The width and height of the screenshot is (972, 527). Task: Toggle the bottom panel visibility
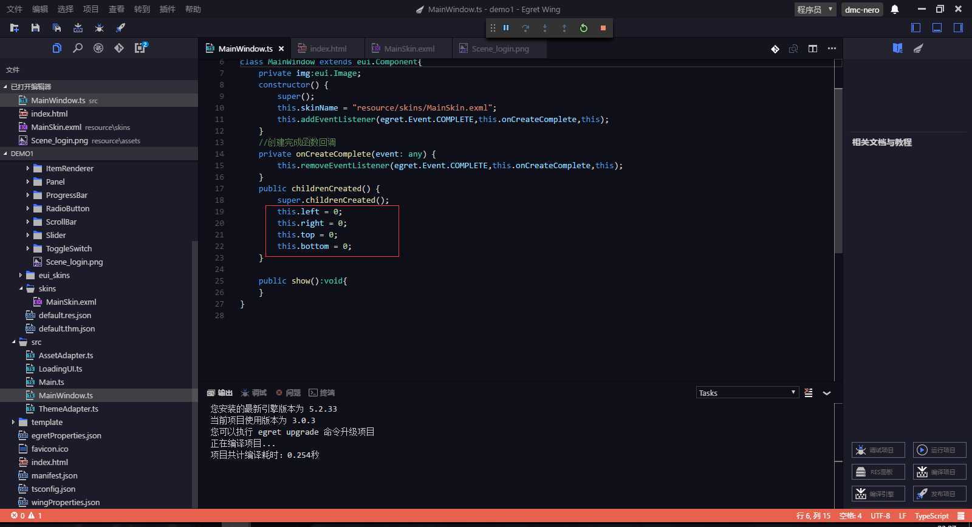coord(937,28)
